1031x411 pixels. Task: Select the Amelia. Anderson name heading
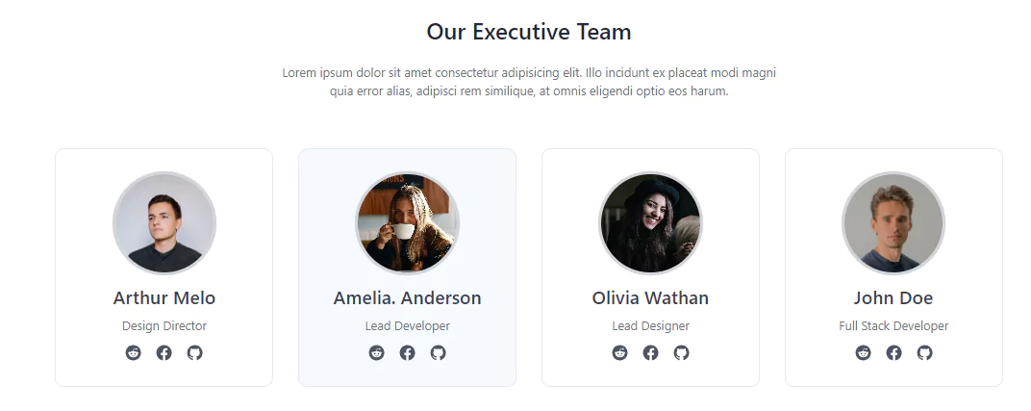coord(407,297)
